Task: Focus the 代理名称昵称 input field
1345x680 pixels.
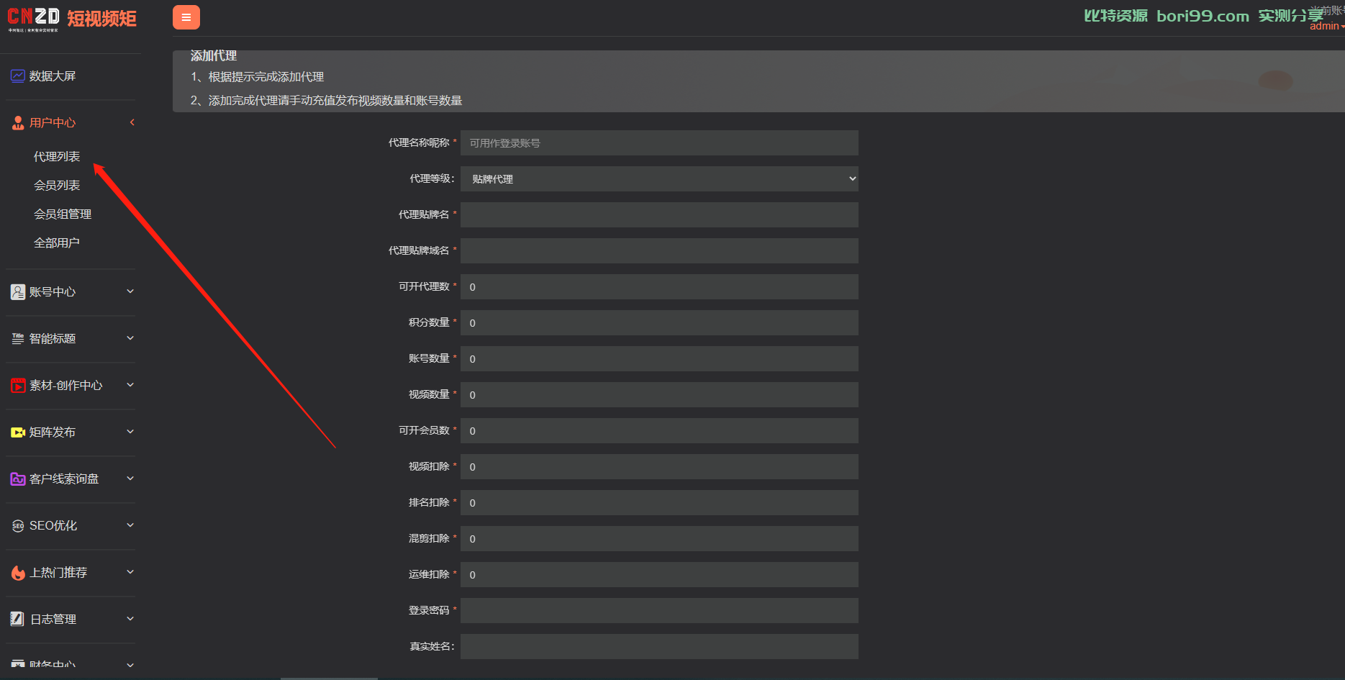Action: (659, 143)
